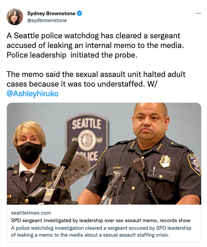The width and height of the screenshot is (207, 247).
Task: Click the article description about police watchdog
Action: 101,231
